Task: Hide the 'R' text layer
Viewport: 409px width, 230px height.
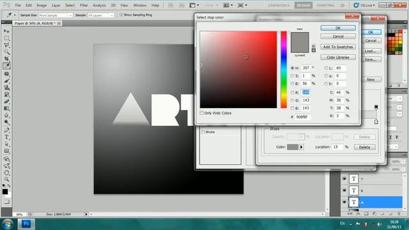Action: pos(344,190)
